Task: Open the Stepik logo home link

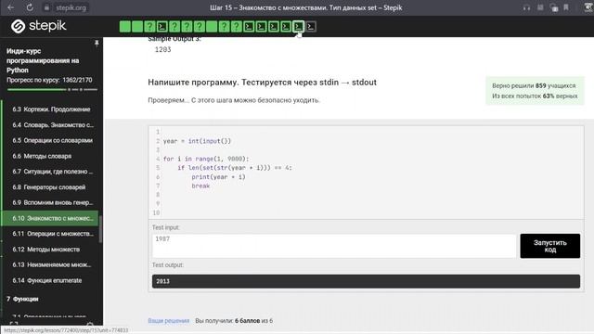Action: pyautogui.click(x=38, y=26)
